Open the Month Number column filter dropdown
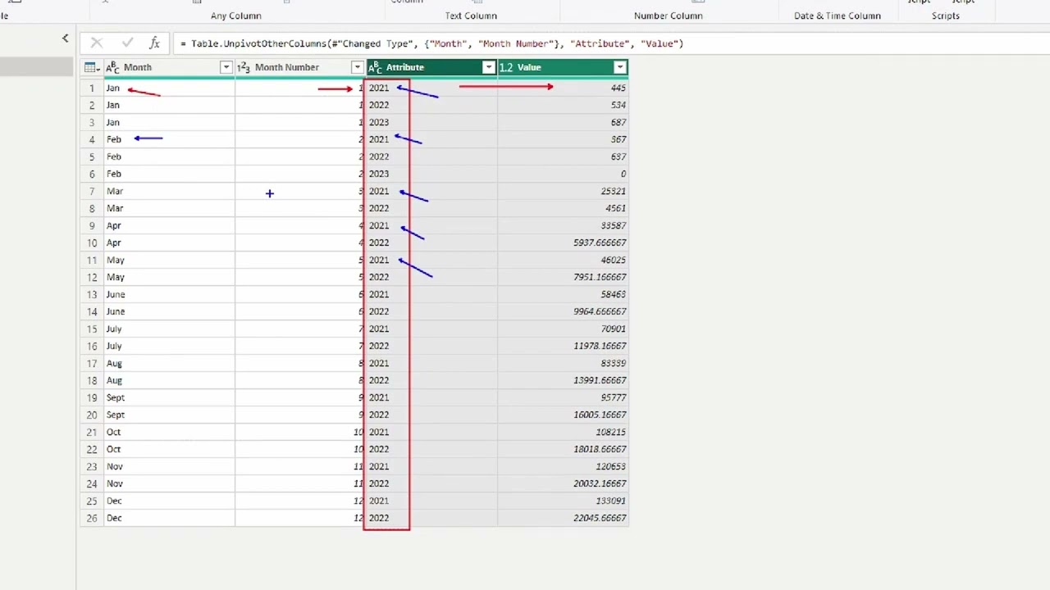This screenshot has width=1050, height=590. pos(357,67)
